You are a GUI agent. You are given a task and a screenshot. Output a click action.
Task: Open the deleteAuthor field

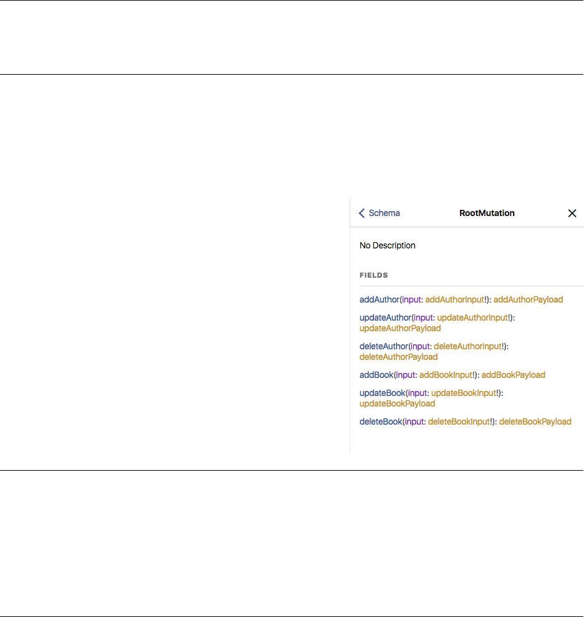click(383, 346)
